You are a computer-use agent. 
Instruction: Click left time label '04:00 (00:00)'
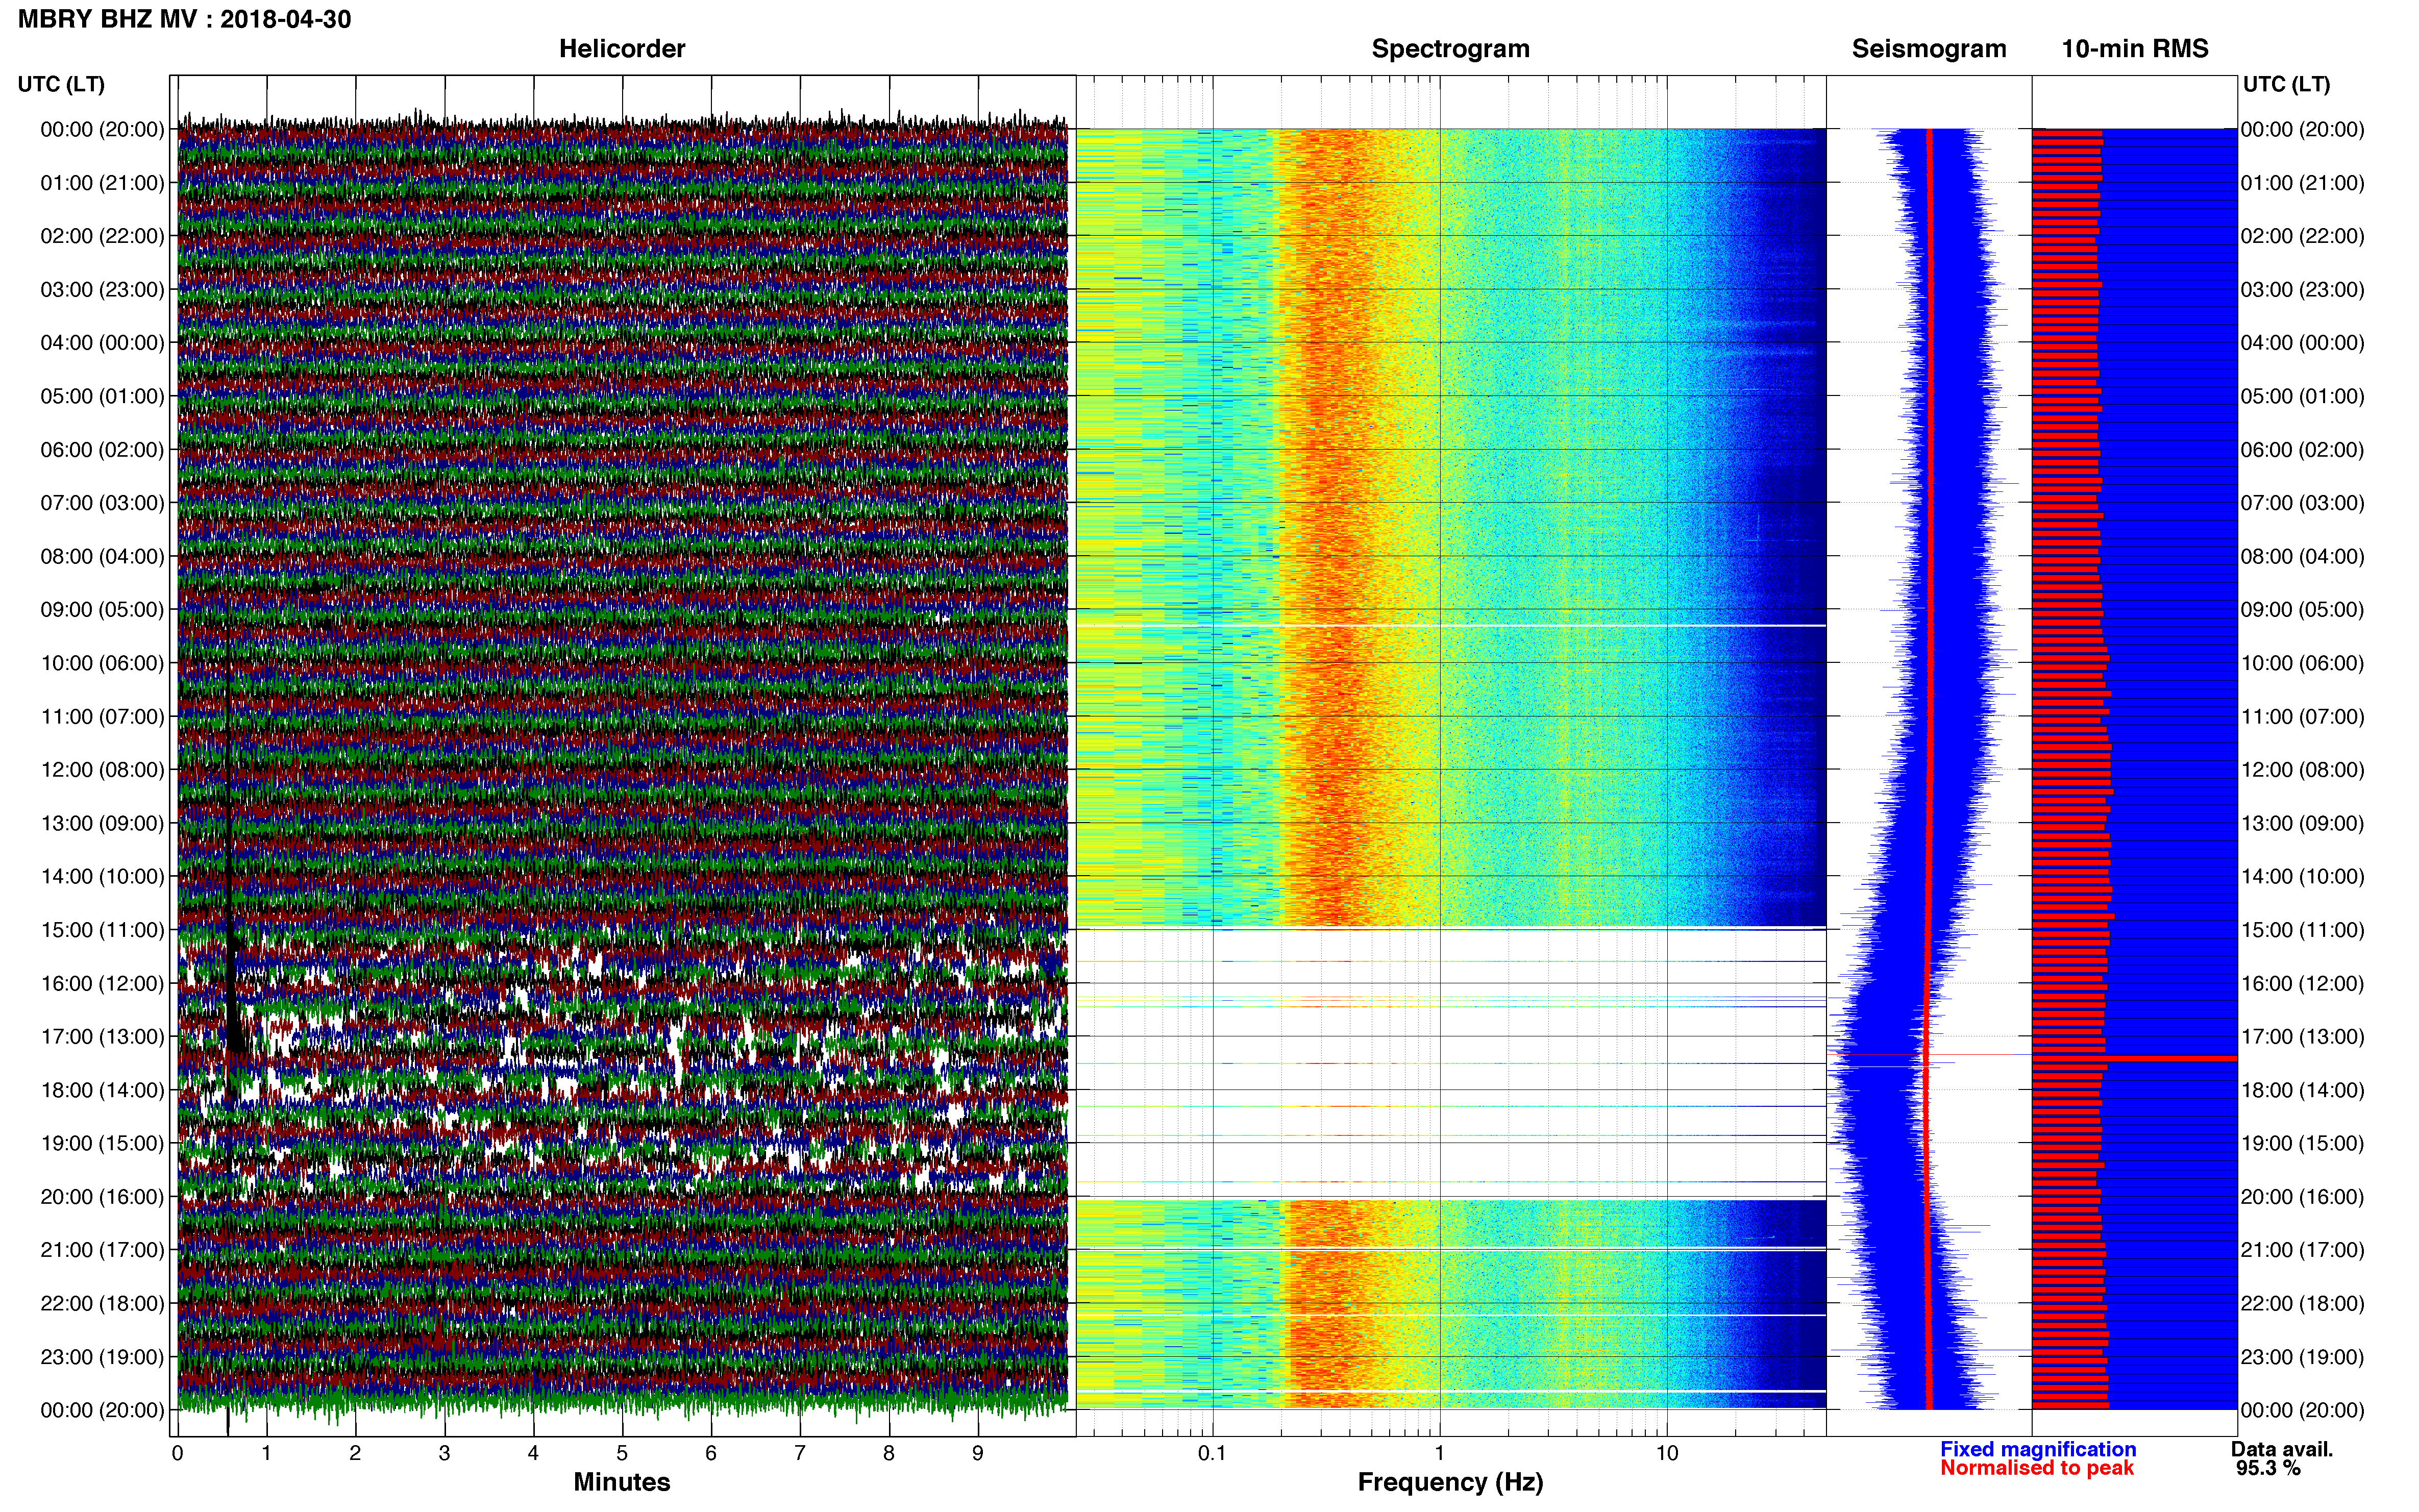pyautogui.click(x=102, y=343)
